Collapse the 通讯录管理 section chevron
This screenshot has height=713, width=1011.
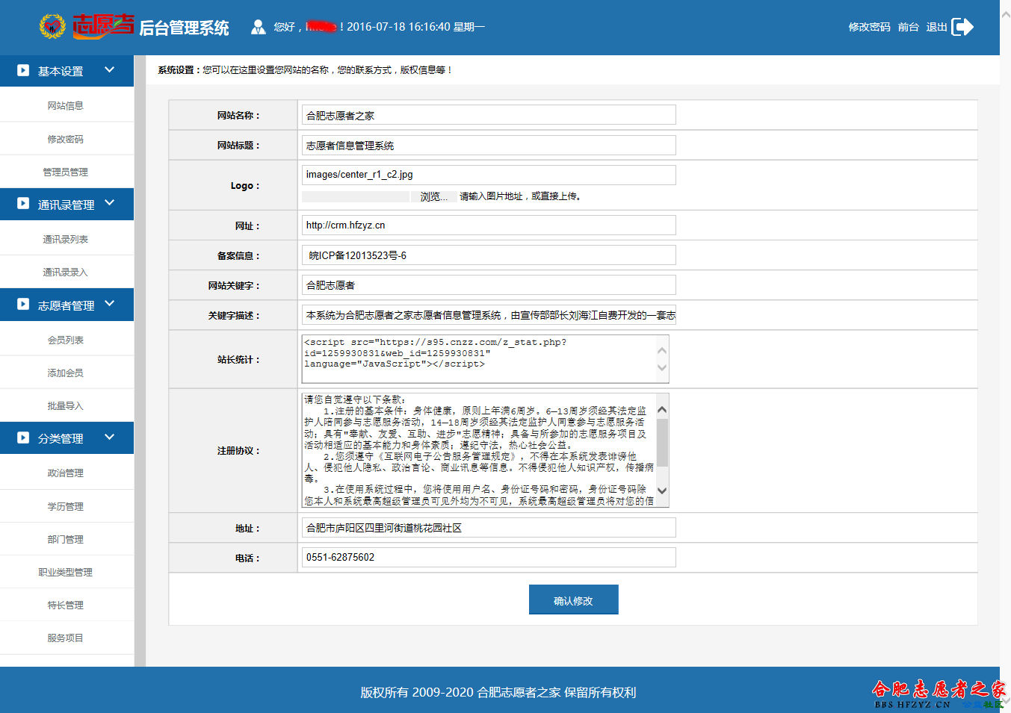tap(110, 202)
